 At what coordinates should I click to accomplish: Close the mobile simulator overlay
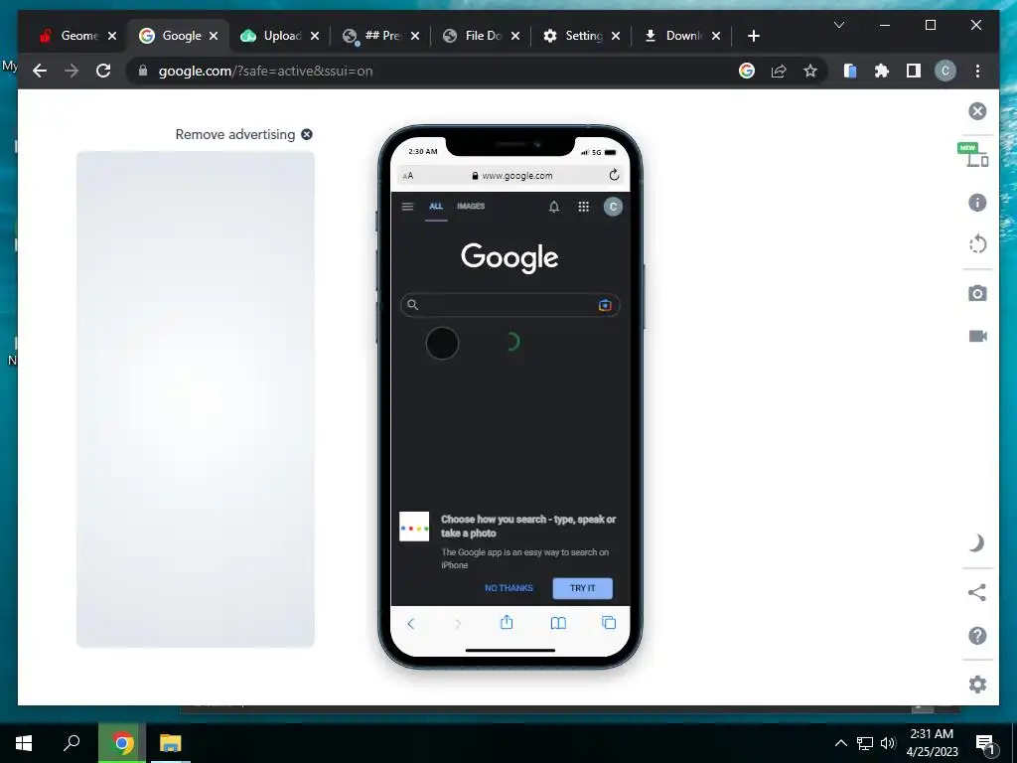(977, 111)
